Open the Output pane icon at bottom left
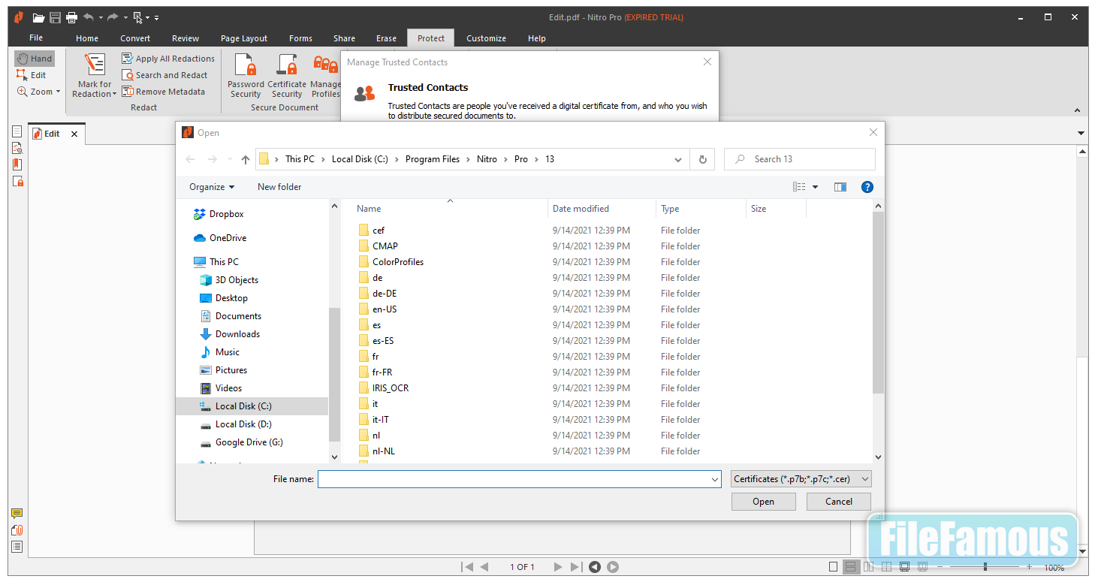1095x582 pixels. point(17,547)
